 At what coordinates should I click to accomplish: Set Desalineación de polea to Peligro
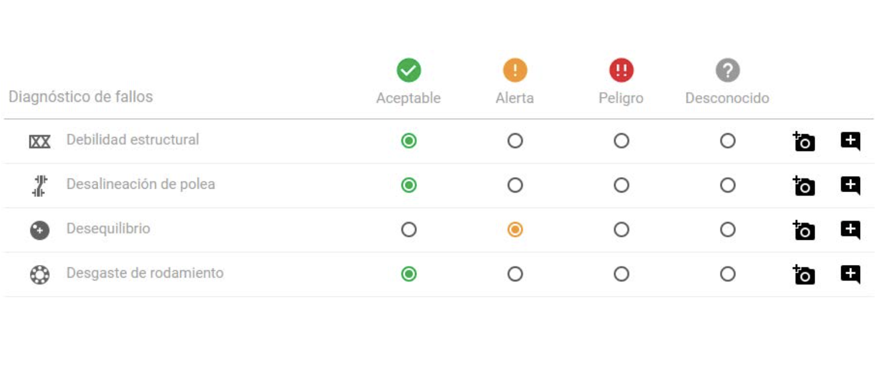[621, 185]
